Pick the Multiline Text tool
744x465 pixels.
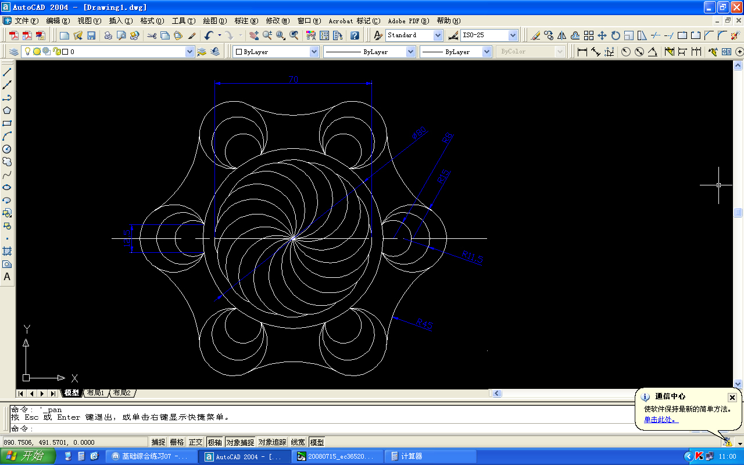(x=7, y=277)
